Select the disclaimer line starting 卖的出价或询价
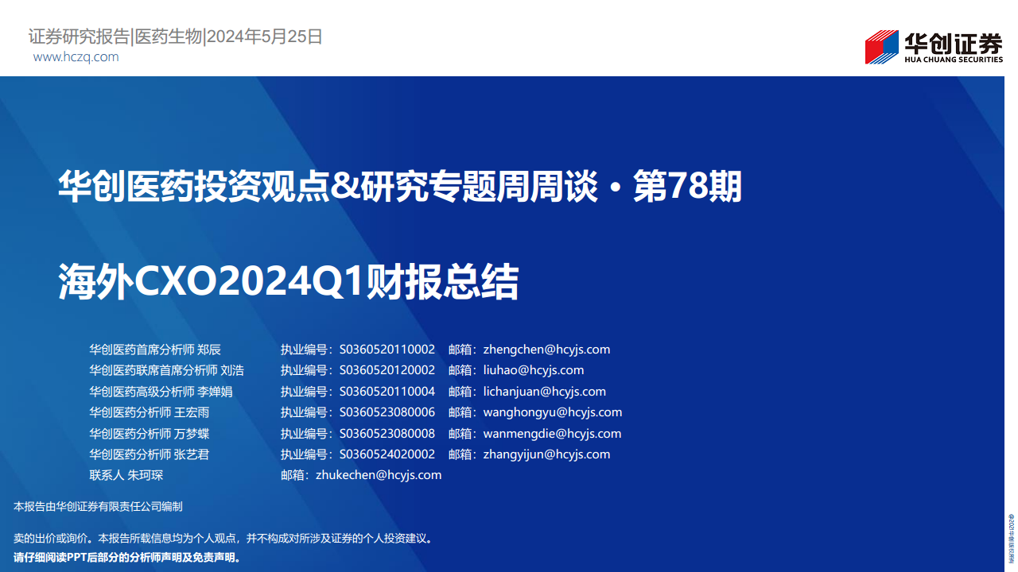This screenshot has height=572, width=1018. click(x=223, y=539)
